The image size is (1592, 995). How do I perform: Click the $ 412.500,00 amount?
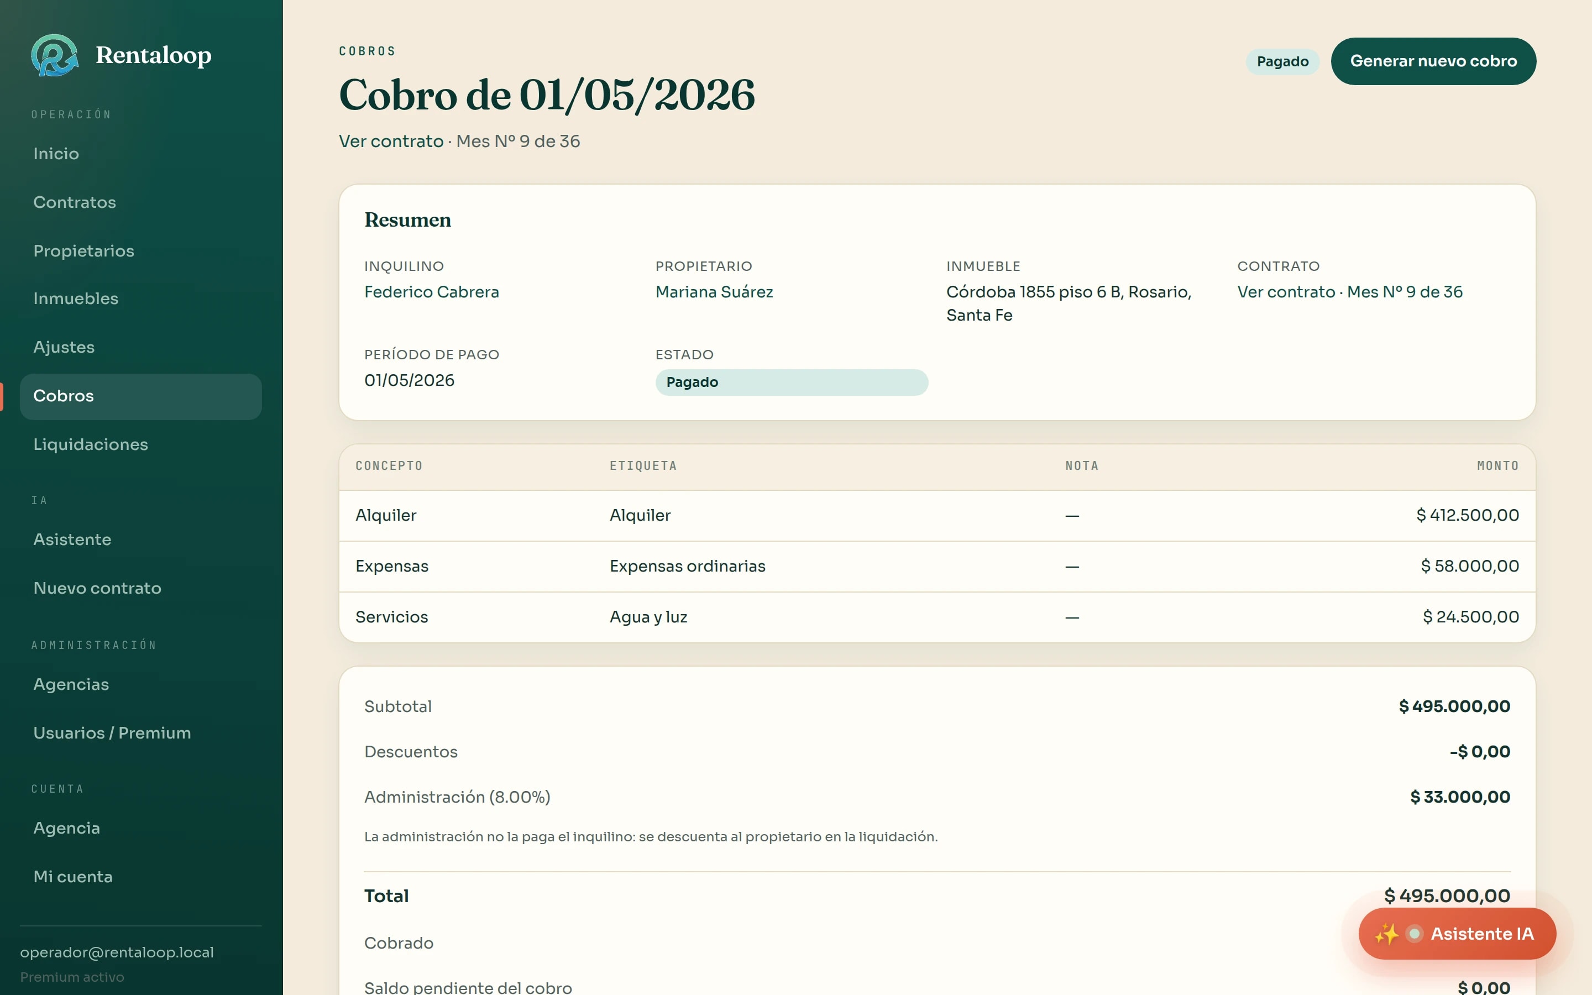(x=1467, y=515)
